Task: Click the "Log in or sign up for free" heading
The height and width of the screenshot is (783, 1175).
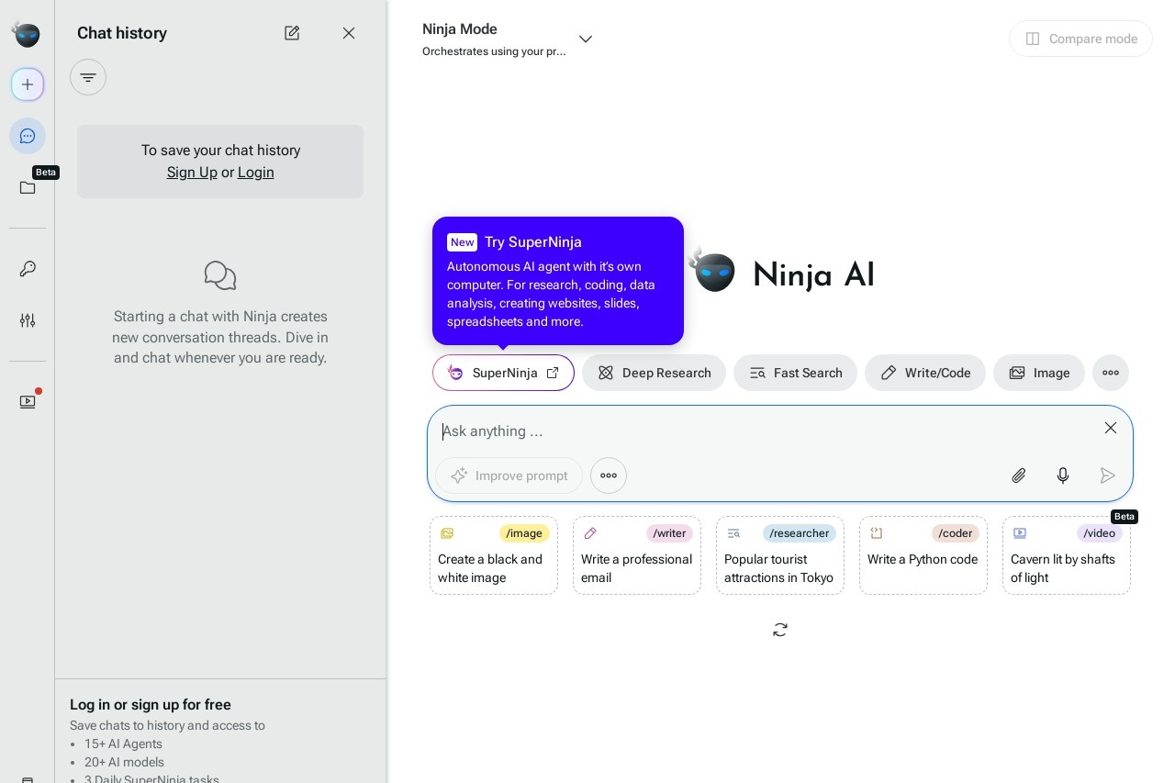Action: click(x=151, y=705)
